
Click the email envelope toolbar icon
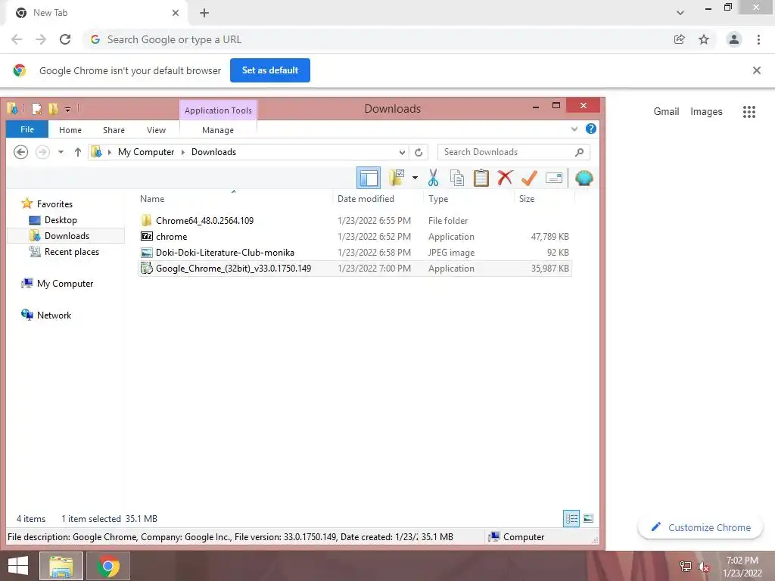pyautogui.click(x=553, y=178)
